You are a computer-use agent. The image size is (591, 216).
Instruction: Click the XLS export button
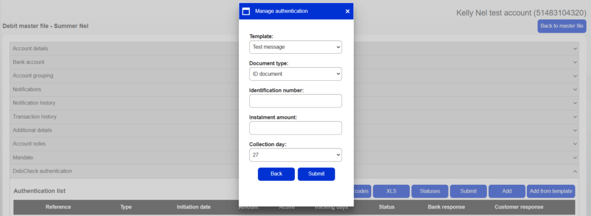(391, 191)
